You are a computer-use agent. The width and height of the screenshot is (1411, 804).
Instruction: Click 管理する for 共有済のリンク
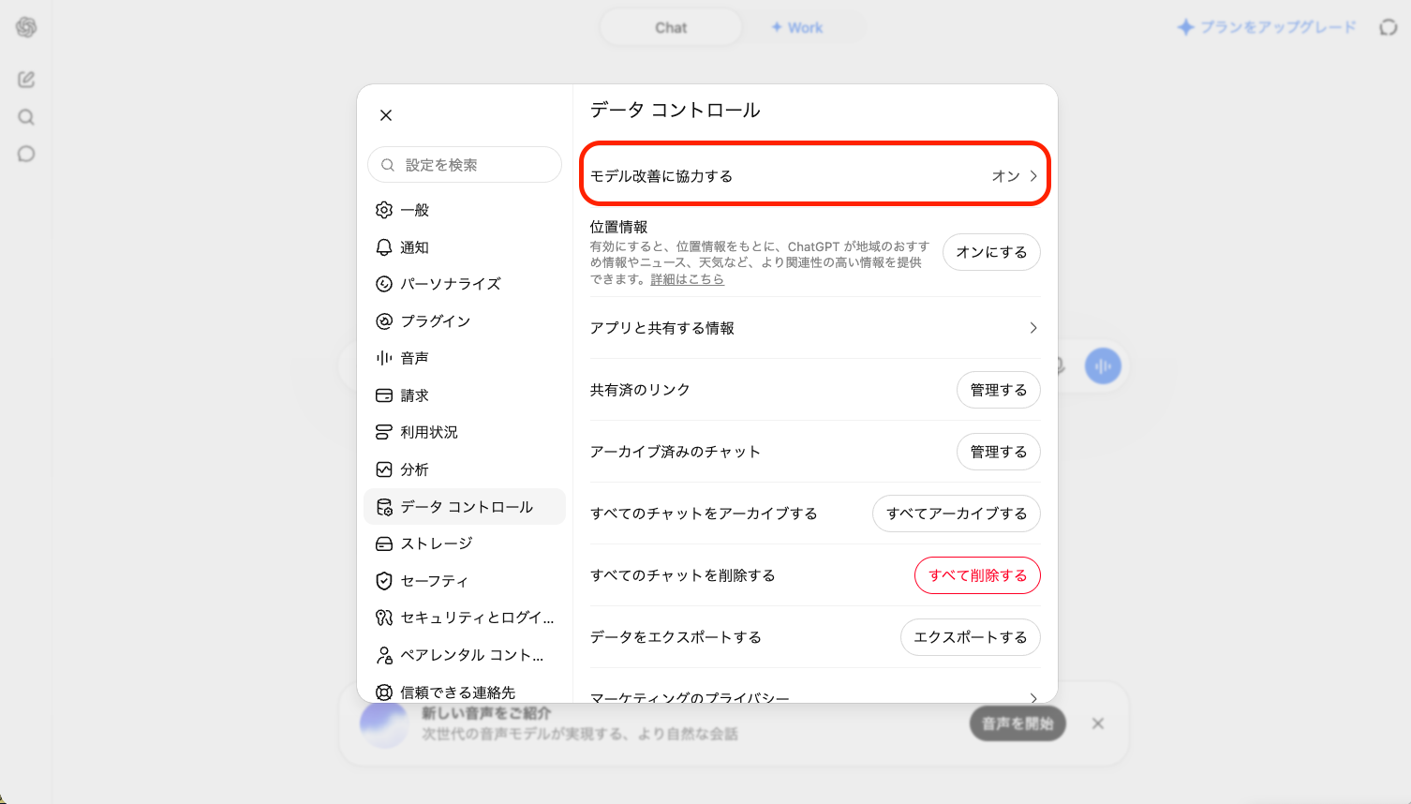[999, 390]
